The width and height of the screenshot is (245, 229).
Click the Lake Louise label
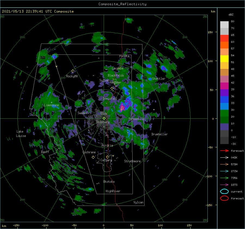pyautogui.click(x=21, y=134)
